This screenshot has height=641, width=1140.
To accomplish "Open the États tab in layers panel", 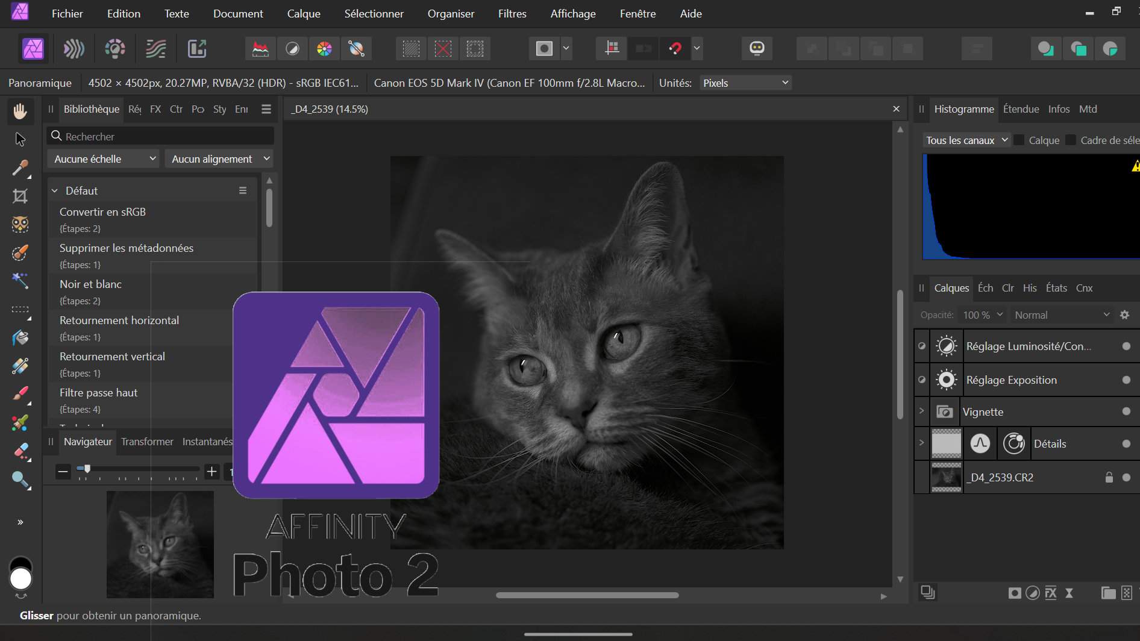I will [x=1056, y=288].
